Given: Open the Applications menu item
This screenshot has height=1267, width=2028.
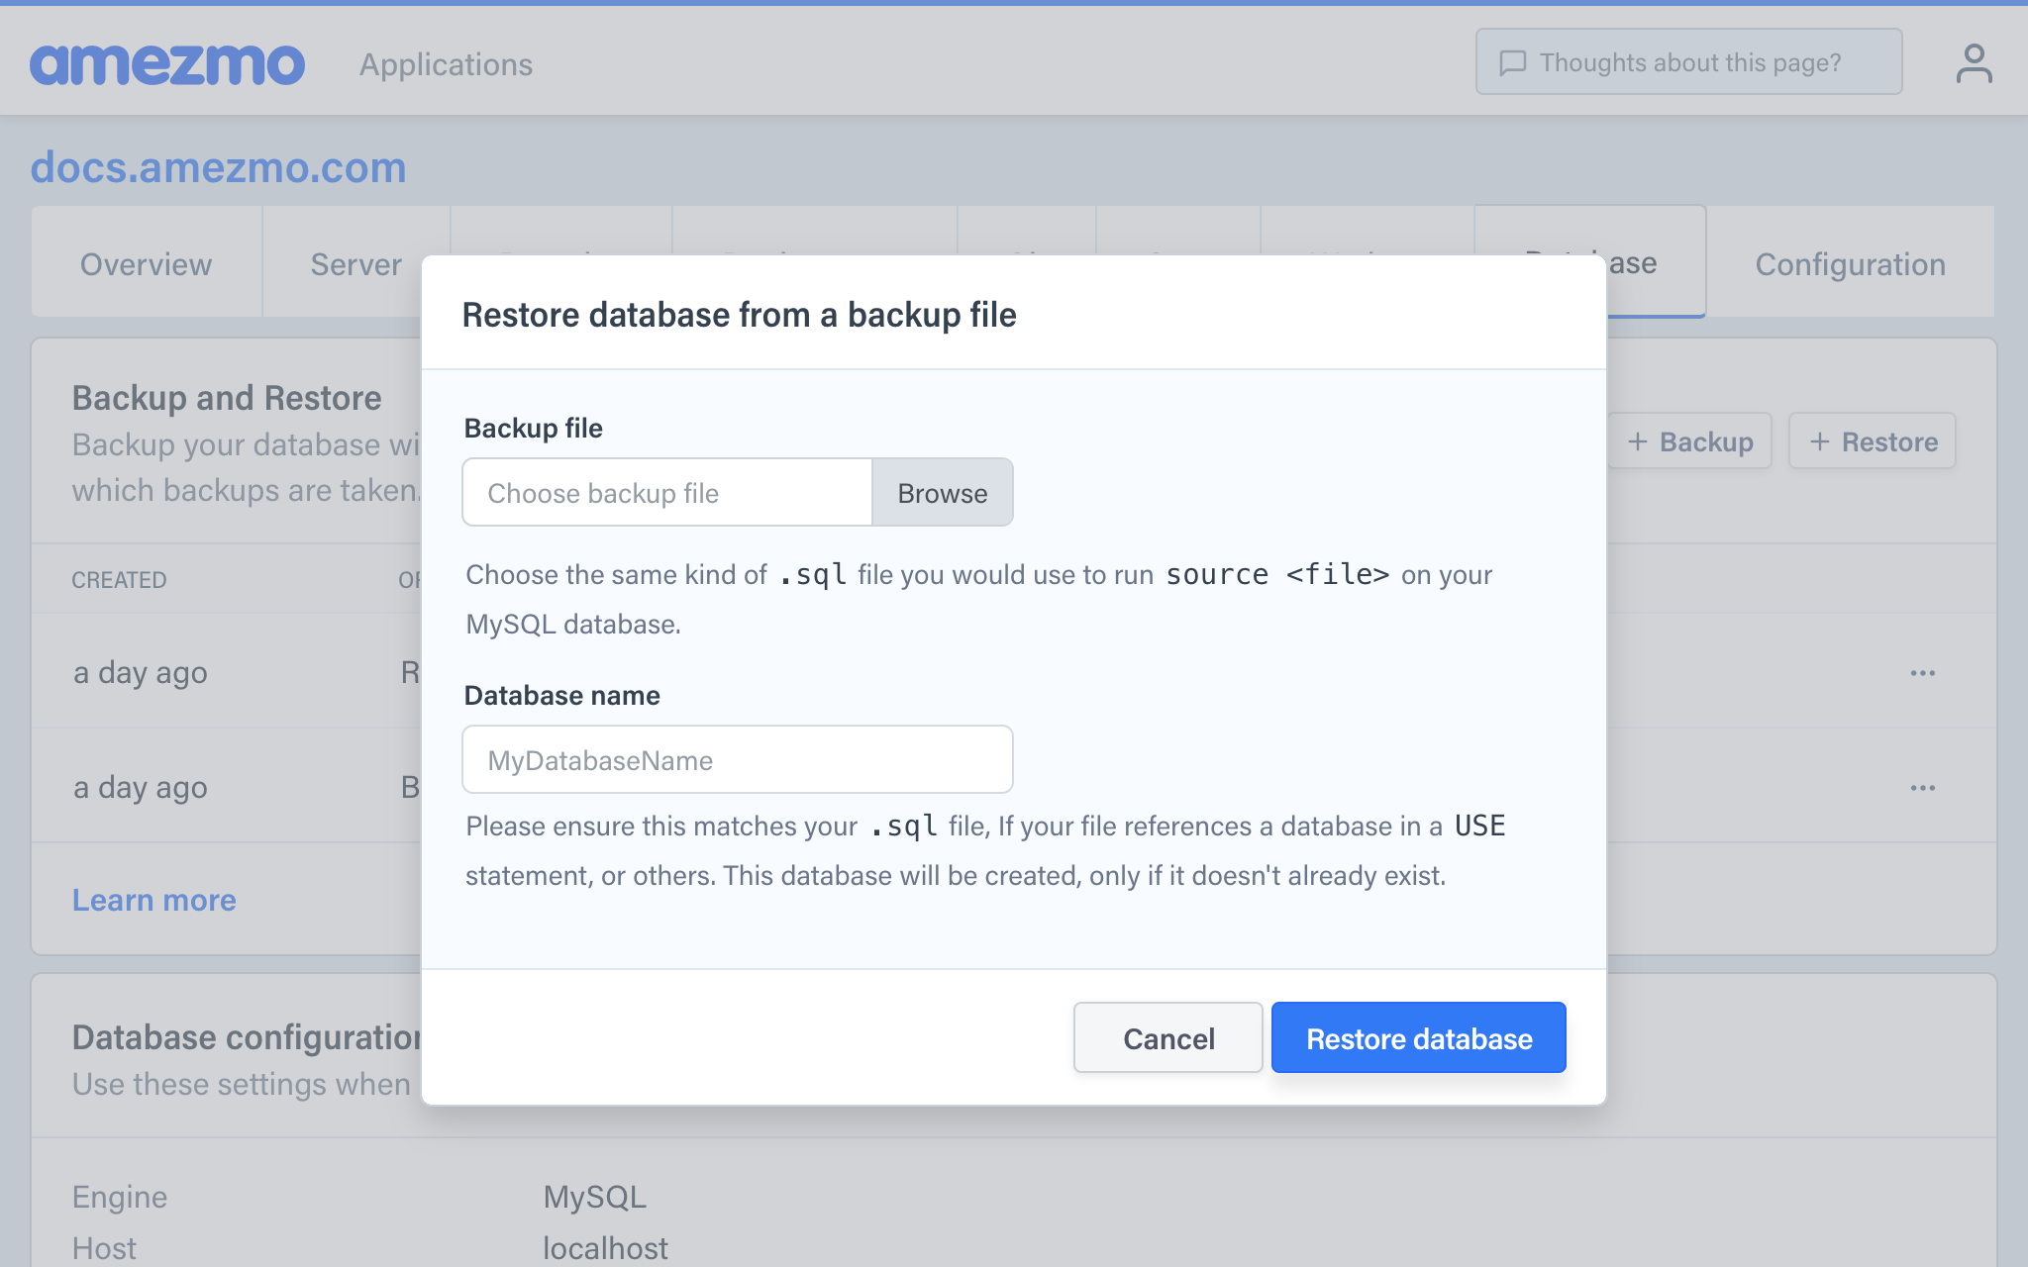Looking at the screenshot, I should point(446,64).
